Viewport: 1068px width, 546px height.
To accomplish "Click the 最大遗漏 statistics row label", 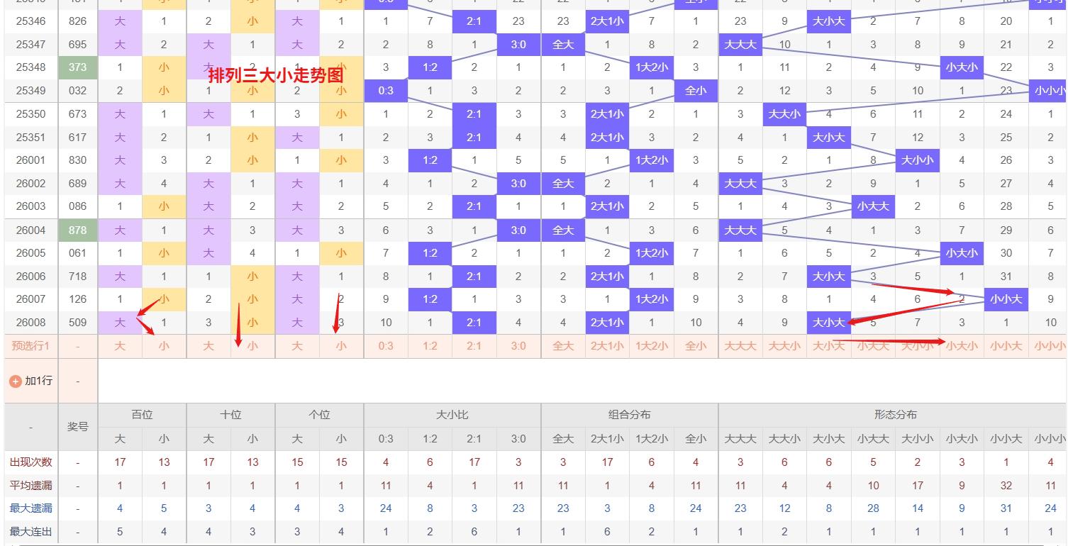I will coord(30,508).
